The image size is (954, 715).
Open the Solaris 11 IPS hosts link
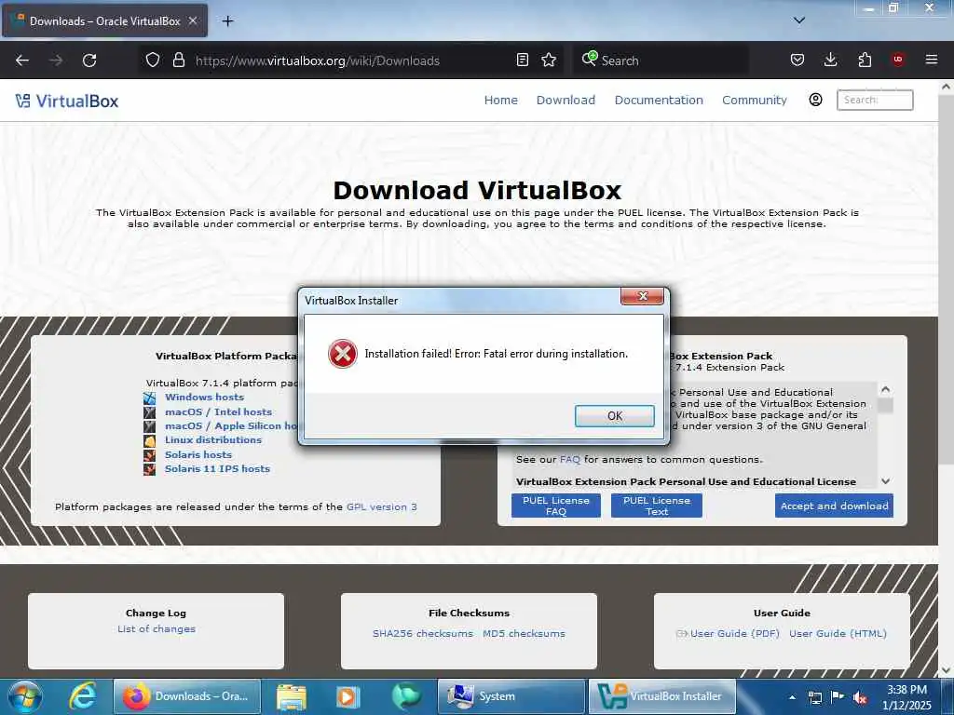pyautogui.click(x=217, y=469)
